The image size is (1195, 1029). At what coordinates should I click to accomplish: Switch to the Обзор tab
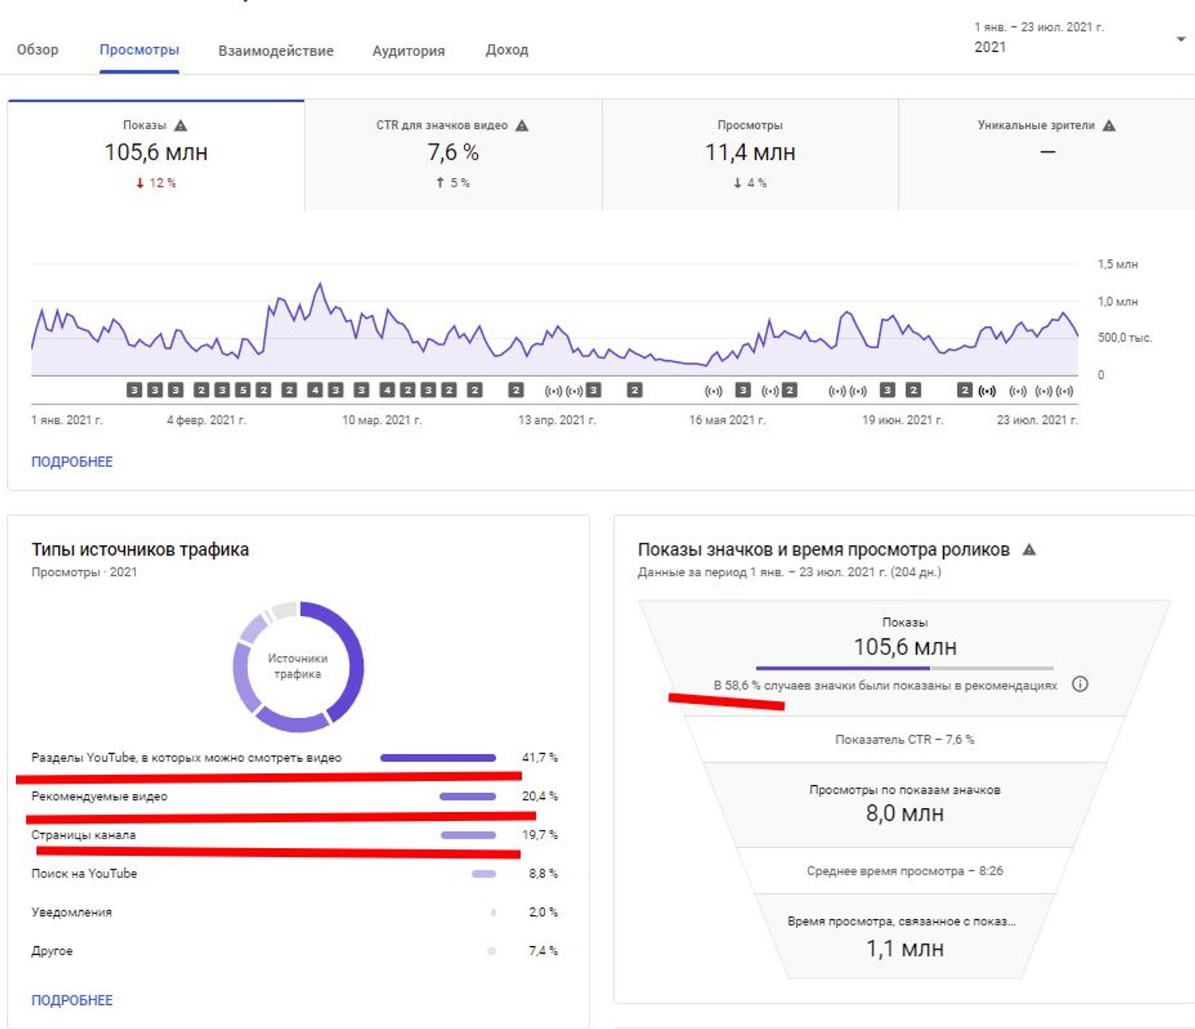(x=37, y=49)
